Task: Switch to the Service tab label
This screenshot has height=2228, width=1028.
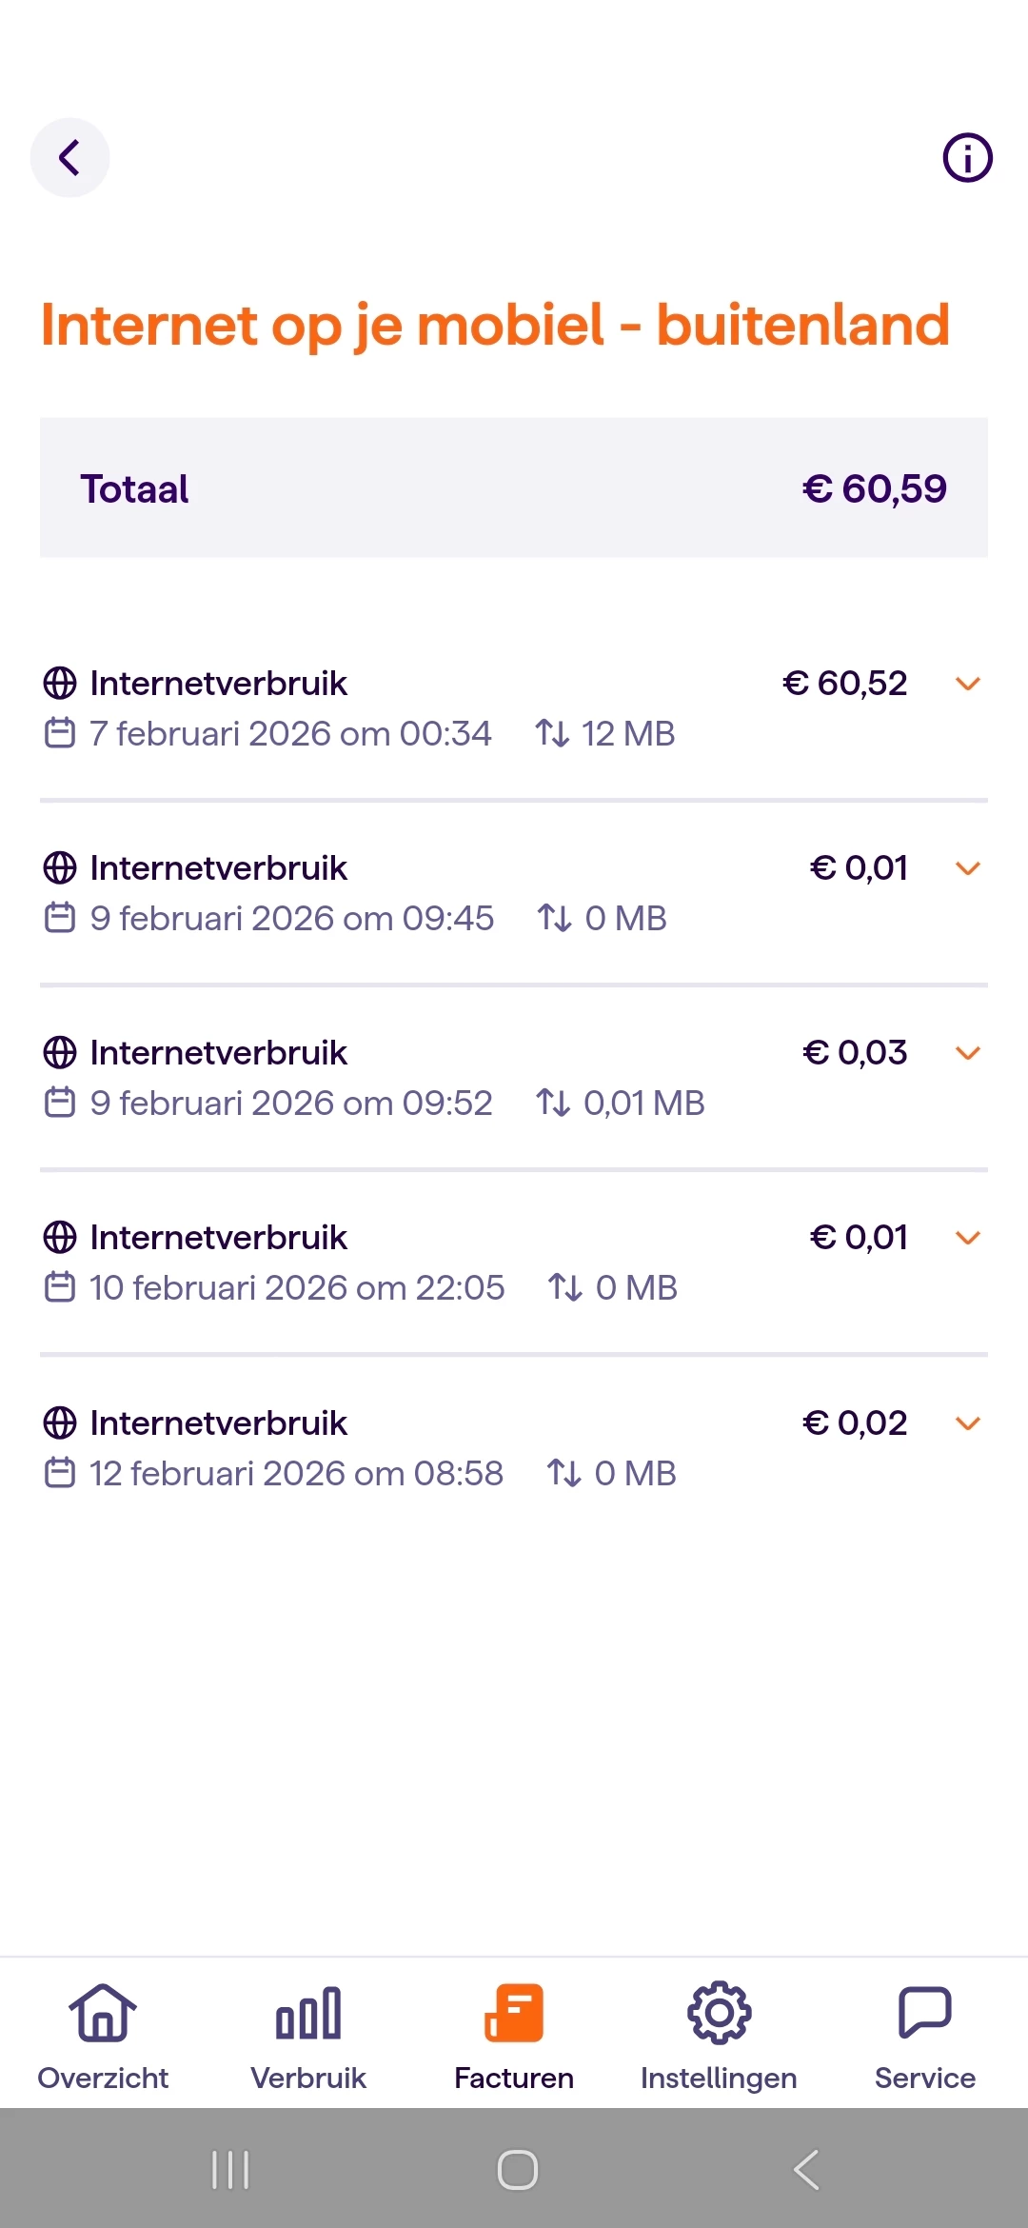Action: point(925,2078)
